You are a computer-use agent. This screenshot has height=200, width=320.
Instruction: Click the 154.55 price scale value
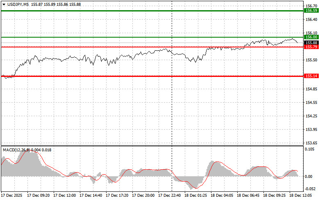pyautogui.click(x=311, y=102)
